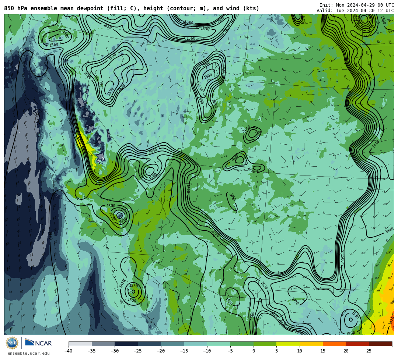398x358 pixels.
Task: Pick the medium gray -35 to -30 colorbar swatch
Action: pos(103,344)
